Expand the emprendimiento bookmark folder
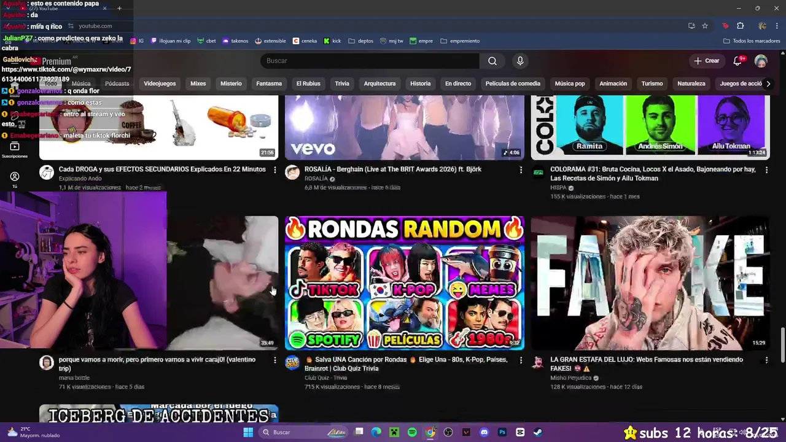Screen dimensions: 786x442 460,41
